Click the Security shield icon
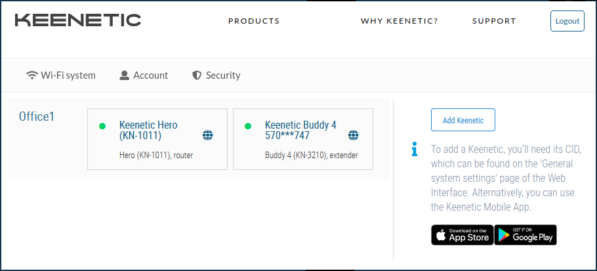Image resolution: width=597 pixels, height=271 pixels. point(196,75)
